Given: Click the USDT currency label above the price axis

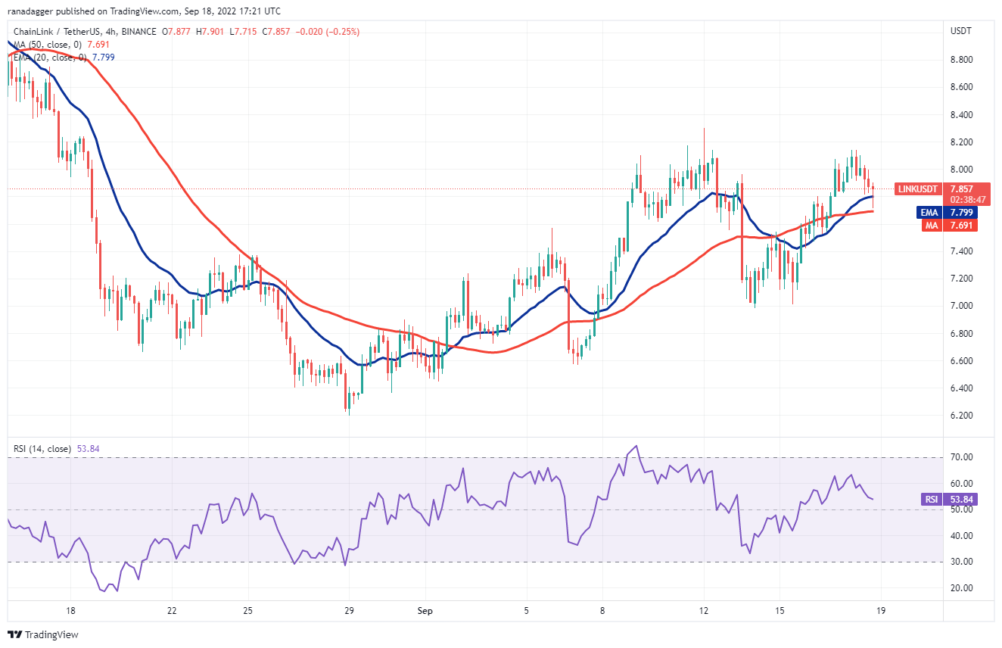Looking at the screenshot, I should pos(960,31).
